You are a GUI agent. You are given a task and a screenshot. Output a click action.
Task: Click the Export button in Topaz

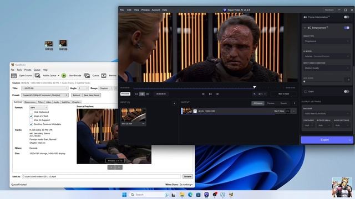(x=324, y=140)
